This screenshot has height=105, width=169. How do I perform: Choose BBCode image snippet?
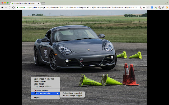[x=72, y=96]
